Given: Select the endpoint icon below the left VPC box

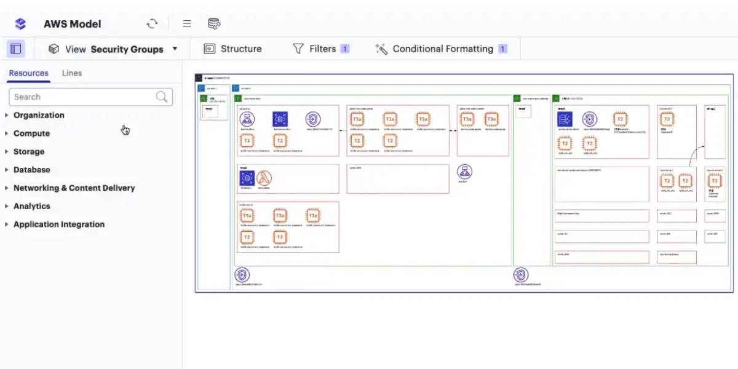Looking at the screenshot, I should point(242,275).
